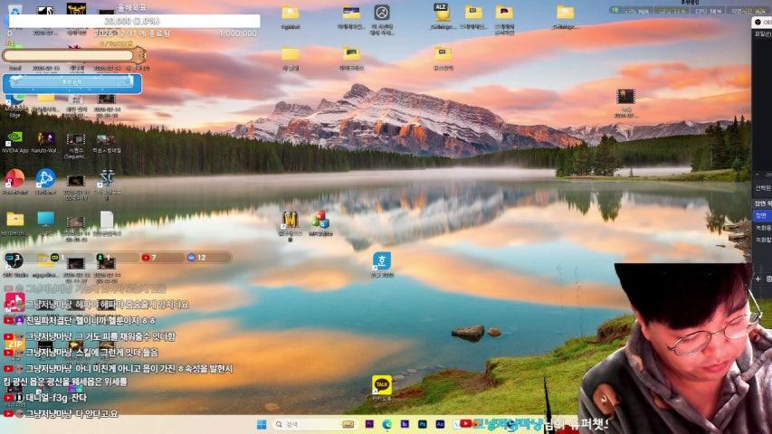772x434 pixels.
Task: Open Microsoft Edge from the taskbar
Action: point(386,424)
